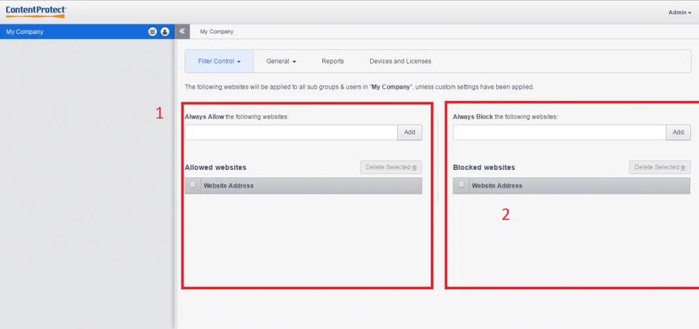
Task: Select all allowed websites checkbox
Action: [x=192, y=185]
